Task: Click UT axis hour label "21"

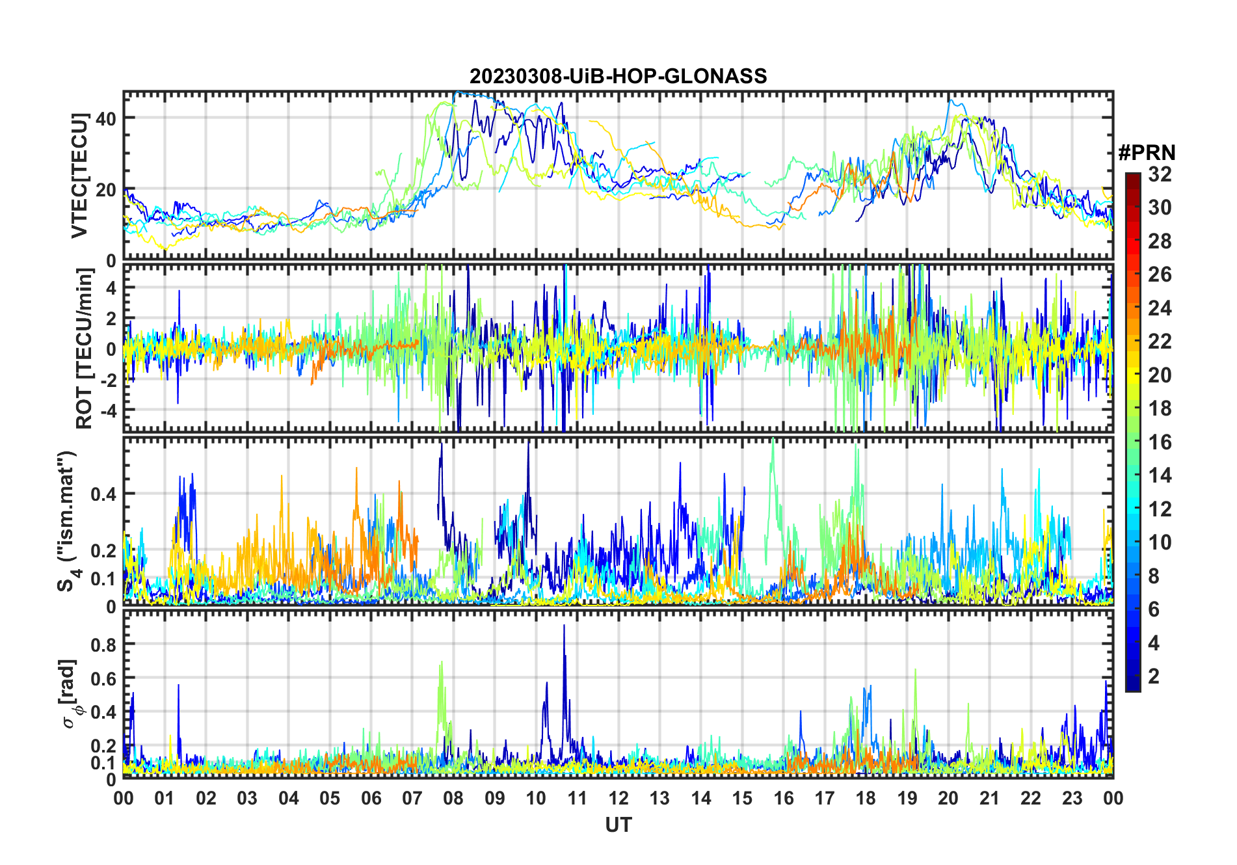Action: point(990,798)
